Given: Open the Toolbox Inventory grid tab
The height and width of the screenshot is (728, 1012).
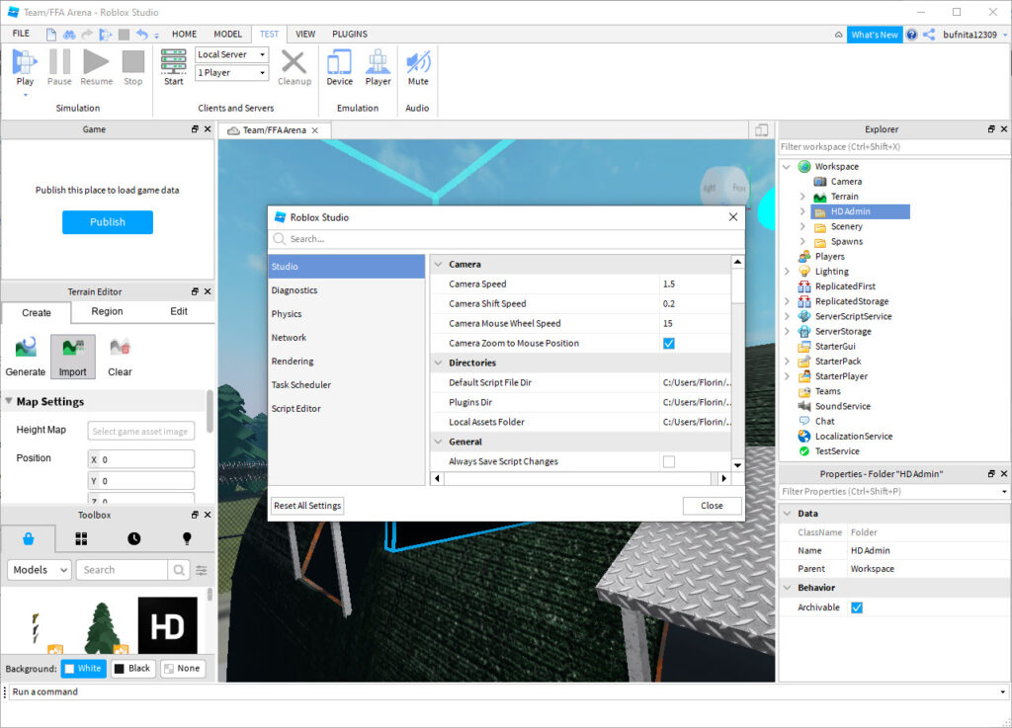Looking at the screenshot, I should 81,538.
